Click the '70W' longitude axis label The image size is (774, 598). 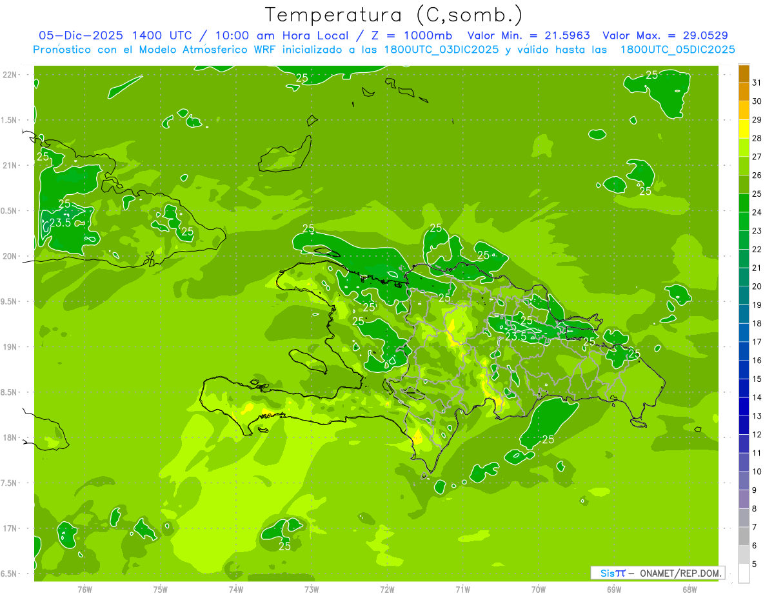(538, 589)
